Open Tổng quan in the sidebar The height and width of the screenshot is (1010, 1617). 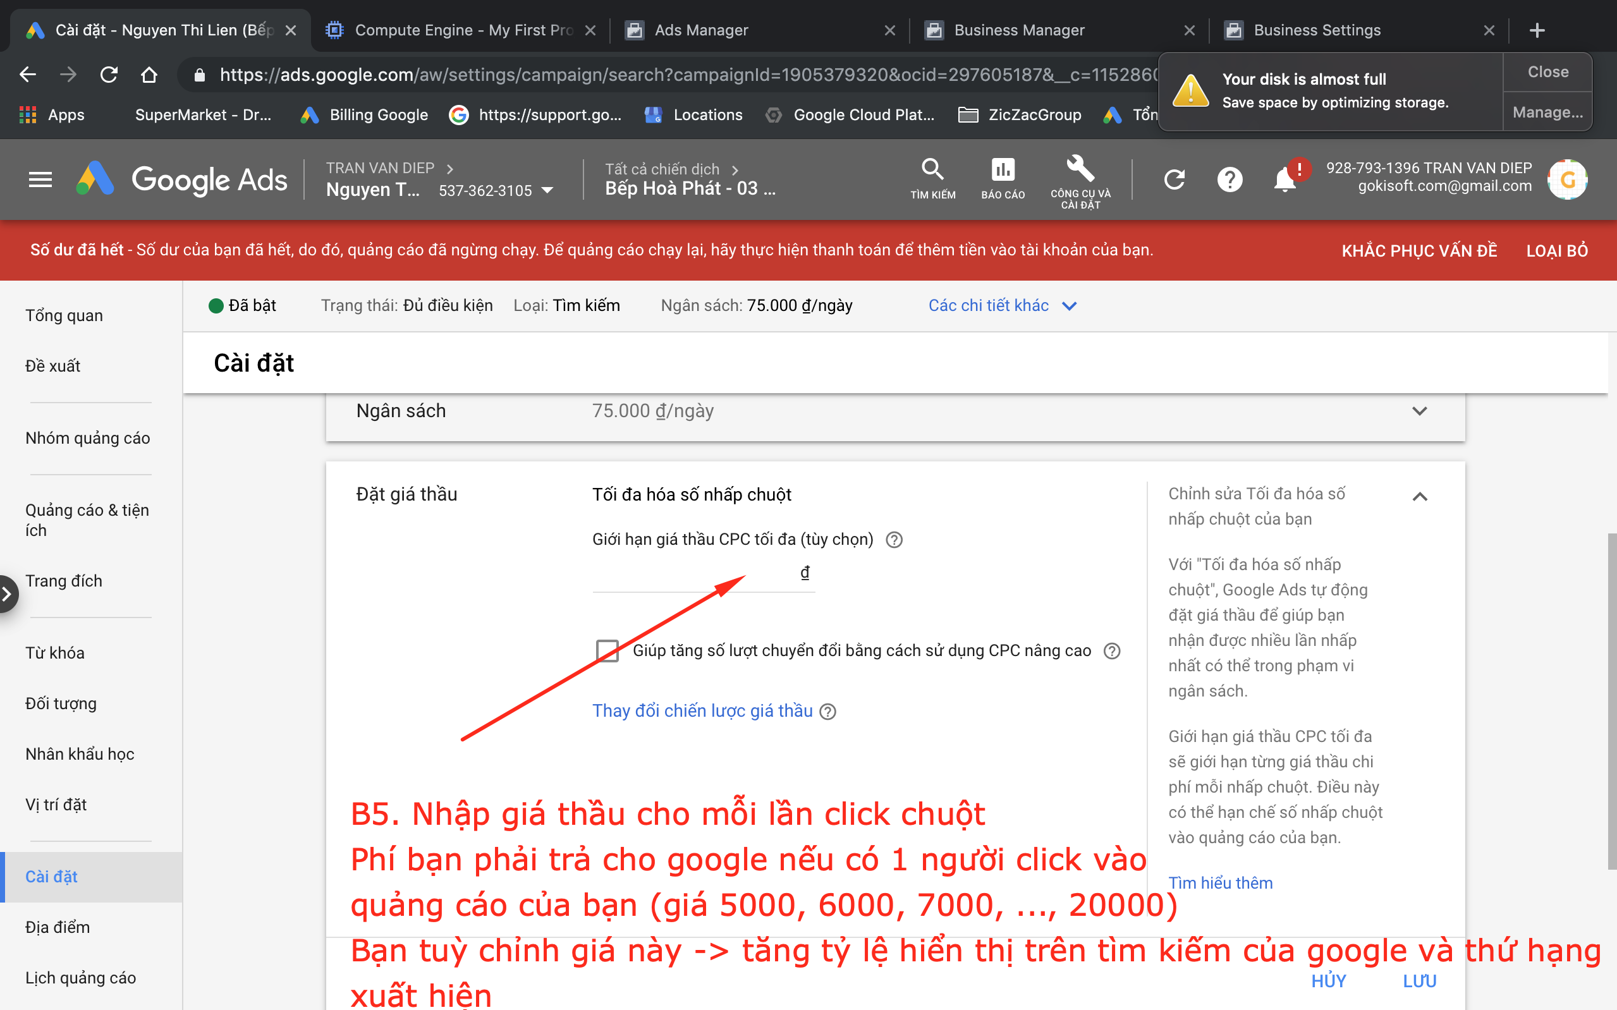tap(64, 315)
